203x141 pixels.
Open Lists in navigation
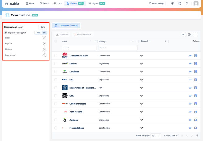tap(58, 3)
